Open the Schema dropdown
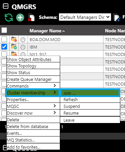This screenshot has width=125, height=152. 85,17
